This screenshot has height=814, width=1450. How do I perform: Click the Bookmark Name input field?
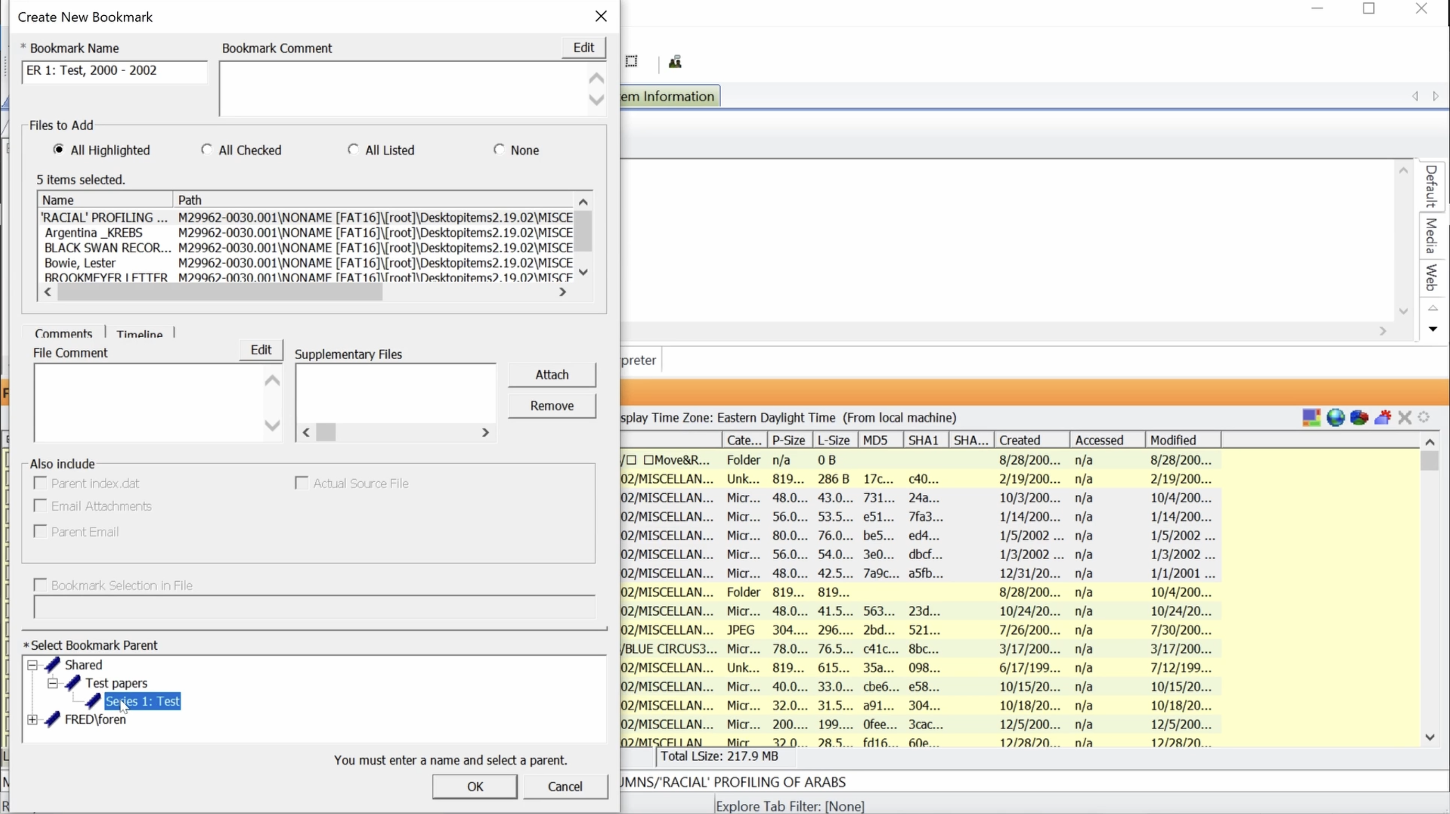pos(114,72)
